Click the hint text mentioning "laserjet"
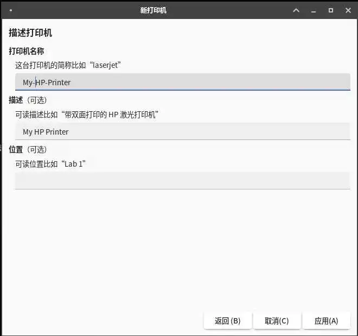Image resolution: width=358 pixels, height=336 pixels. tap(68, 65)
